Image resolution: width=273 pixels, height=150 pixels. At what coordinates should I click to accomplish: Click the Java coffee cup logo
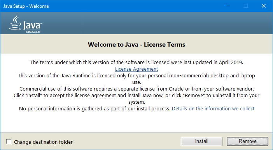coord(15,22)
